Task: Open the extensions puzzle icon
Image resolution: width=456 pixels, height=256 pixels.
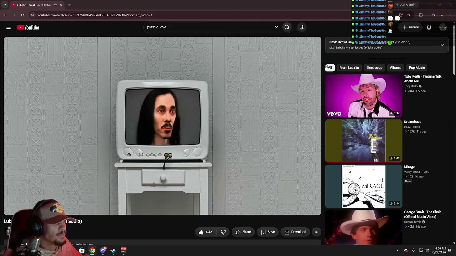Action: 421,15
